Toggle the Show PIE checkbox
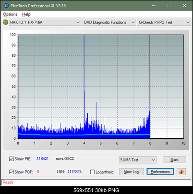The width and height of the screenshot is (193, 194). 12,159
